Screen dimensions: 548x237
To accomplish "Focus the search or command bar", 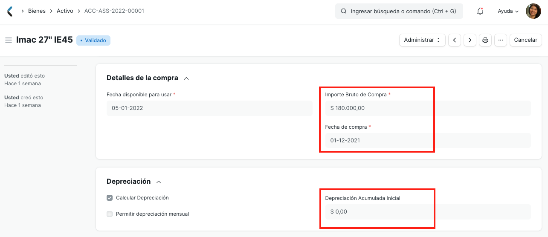I will click(399, 11).
